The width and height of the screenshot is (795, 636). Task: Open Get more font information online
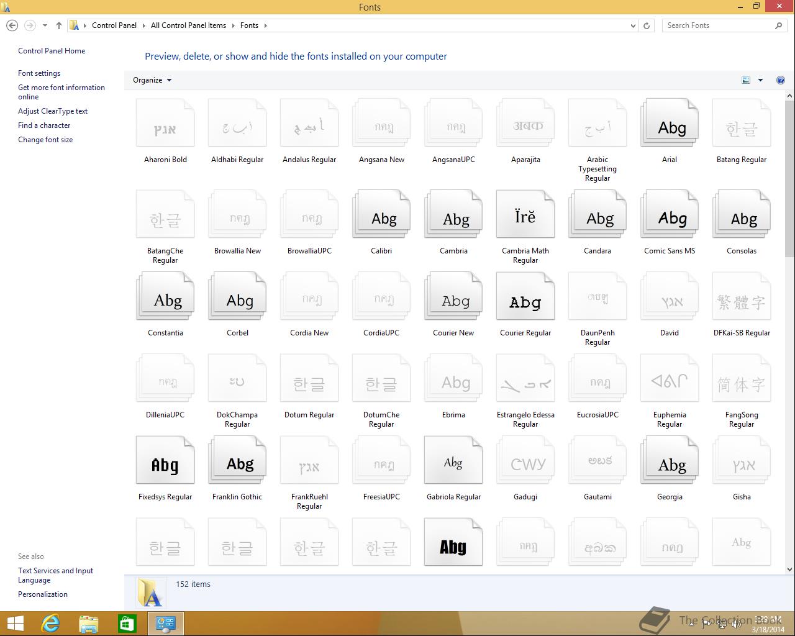click(x=61, y=92)
